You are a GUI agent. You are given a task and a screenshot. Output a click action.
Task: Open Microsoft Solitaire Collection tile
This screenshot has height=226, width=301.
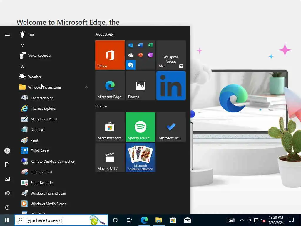click(140, 157)
